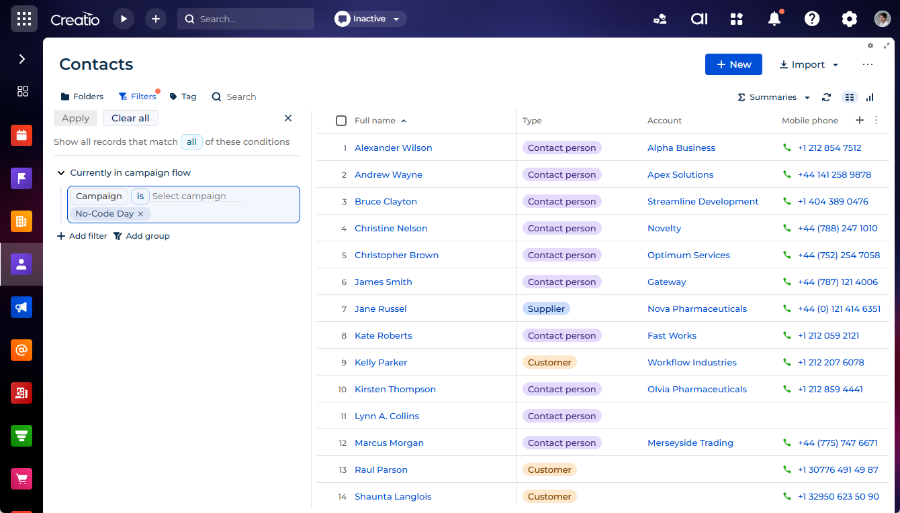Open system settings gear icon
900x513 pixels.
coord(850,19)
